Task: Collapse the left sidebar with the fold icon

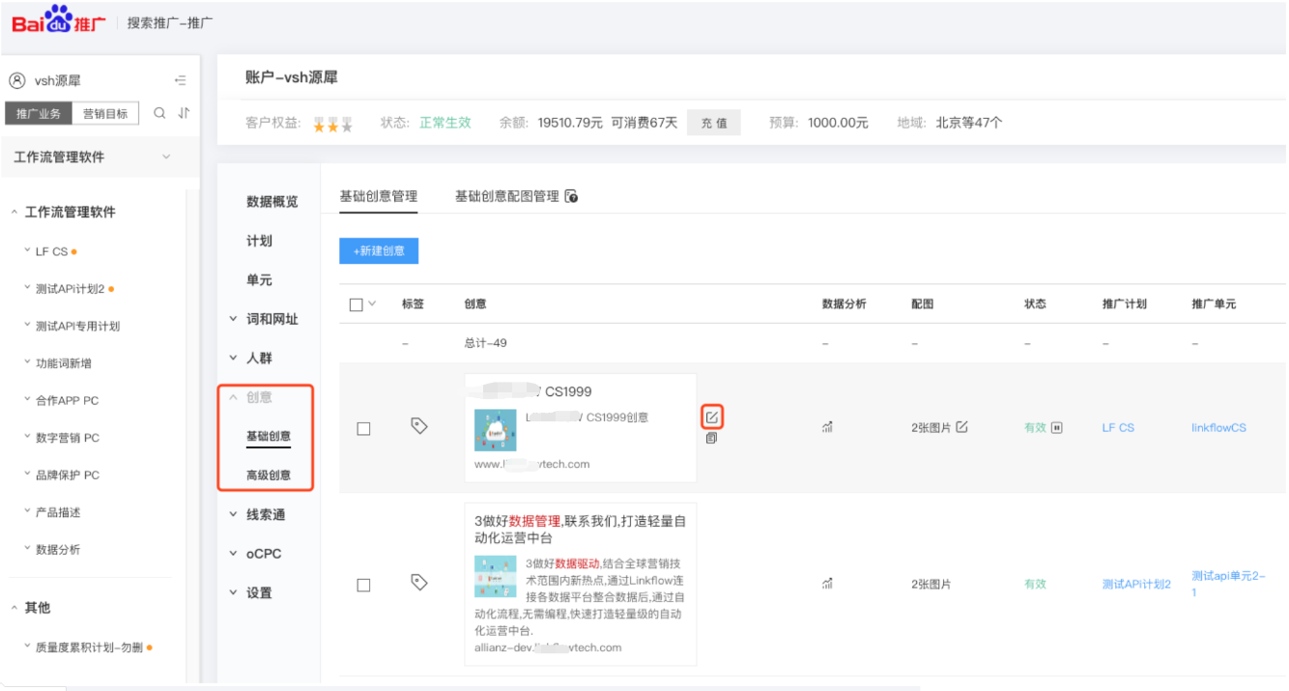Action: pyautogui.click(x=180, y=80)
